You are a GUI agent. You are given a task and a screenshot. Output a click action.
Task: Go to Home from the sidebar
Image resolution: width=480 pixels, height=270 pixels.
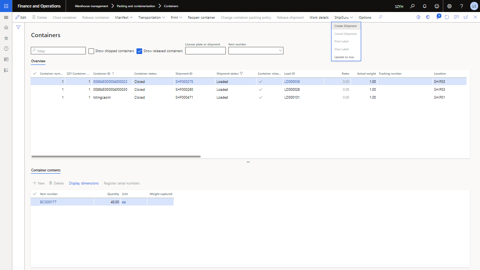6,27
